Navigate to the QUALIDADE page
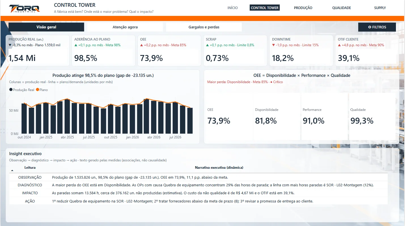This screenshot has width=405, height=226. 342,8
